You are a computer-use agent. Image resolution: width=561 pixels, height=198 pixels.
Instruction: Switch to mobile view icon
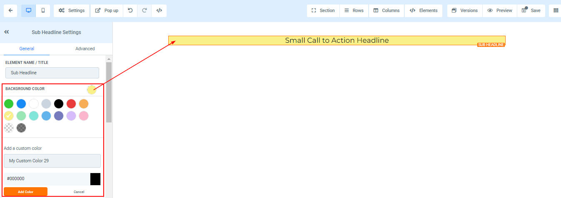point(43,10)
